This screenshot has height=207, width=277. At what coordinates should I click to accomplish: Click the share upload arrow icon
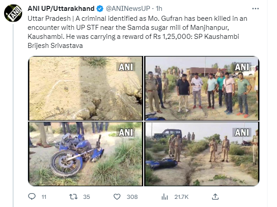(x=216, y=196)
